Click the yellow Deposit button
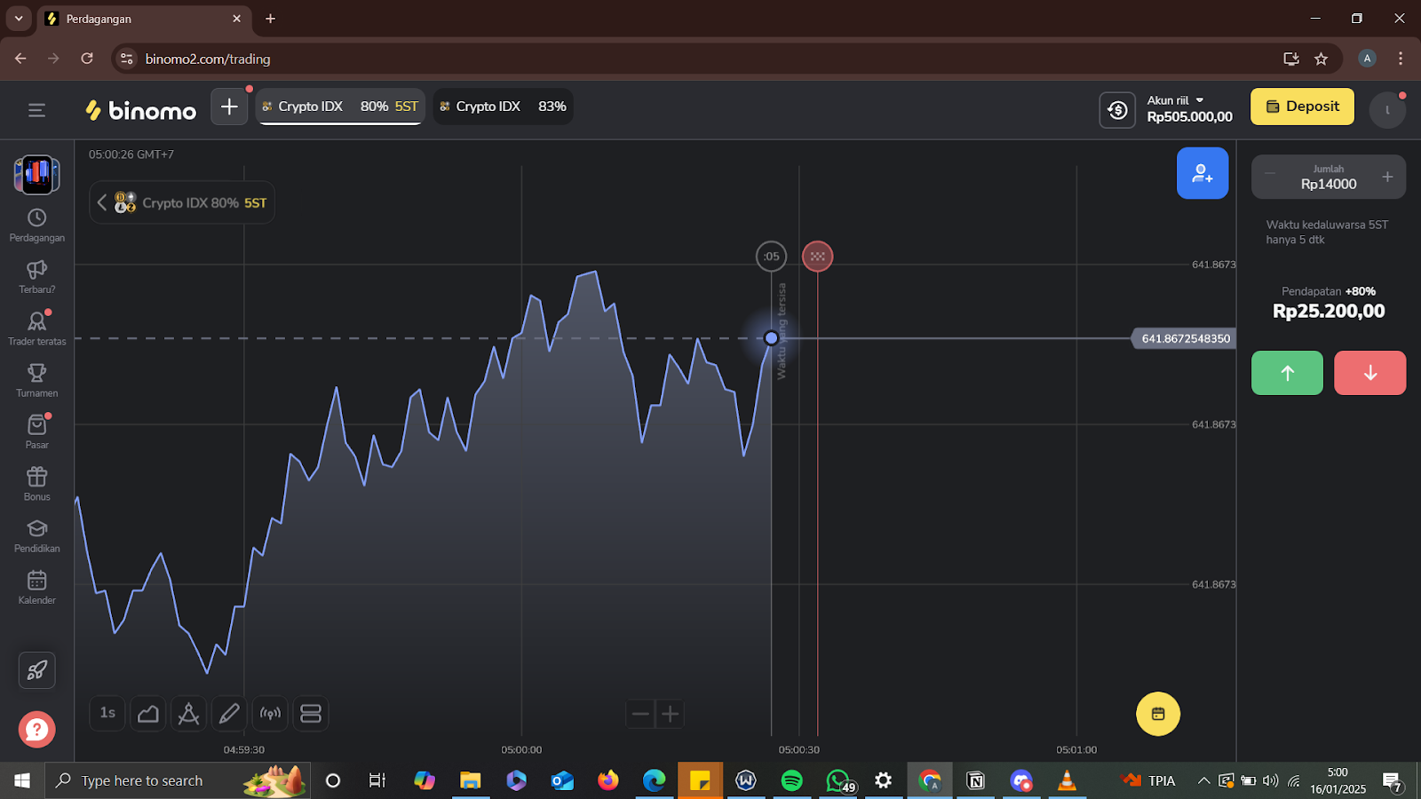This screenshot has width=1421, height=799. click(1302, 107)
